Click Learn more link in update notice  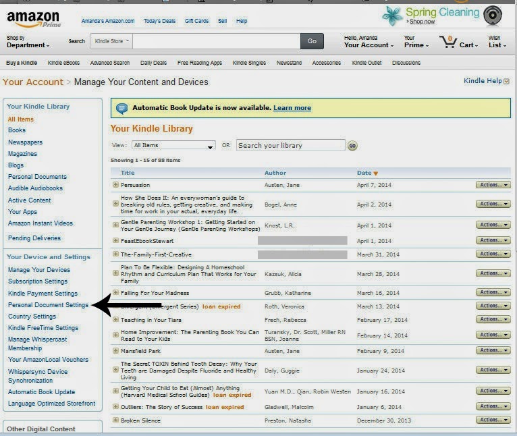coord(292,108)
